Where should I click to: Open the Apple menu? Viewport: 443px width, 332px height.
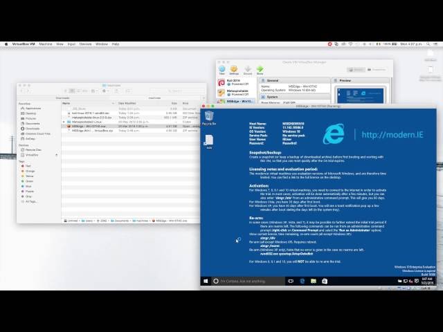click(6, 44)
